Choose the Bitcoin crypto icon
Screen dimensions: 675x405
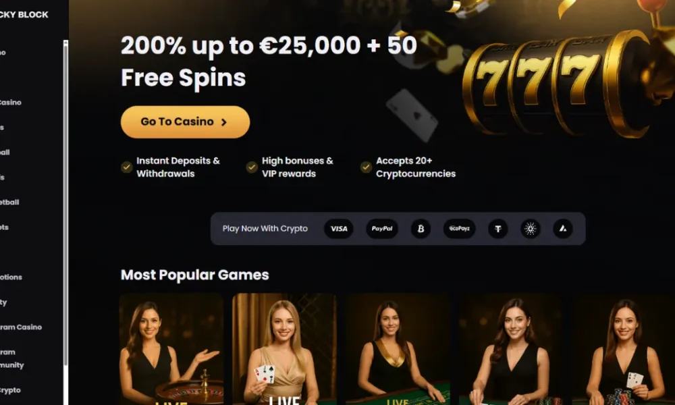pyautogui.click(x=421, y=229)
